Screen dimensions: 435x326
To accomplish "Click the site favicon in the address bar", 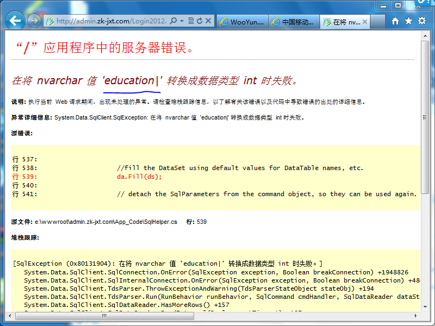I will [50, 21].
